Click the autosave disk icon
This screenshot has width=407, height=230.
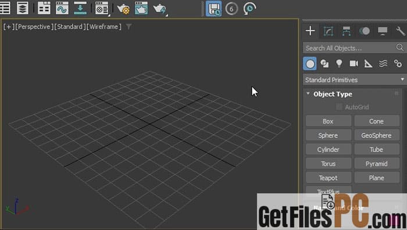pyautogui.click(x=213, y=9)
